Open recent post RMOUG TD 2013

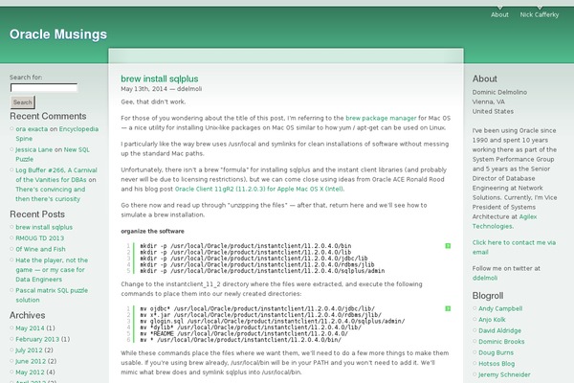click(40, 238)
